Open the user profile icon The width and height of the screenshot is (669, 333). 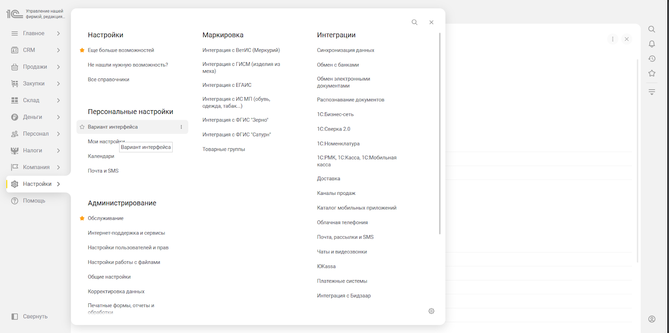tap(651, 319)
